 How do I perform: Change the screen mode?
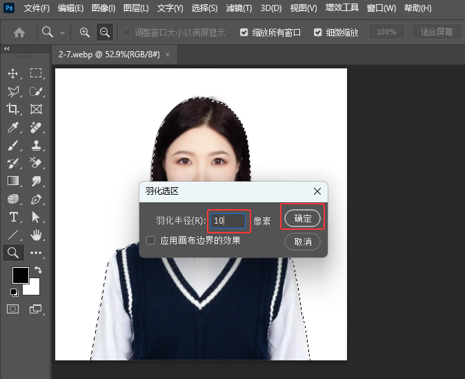36,309
